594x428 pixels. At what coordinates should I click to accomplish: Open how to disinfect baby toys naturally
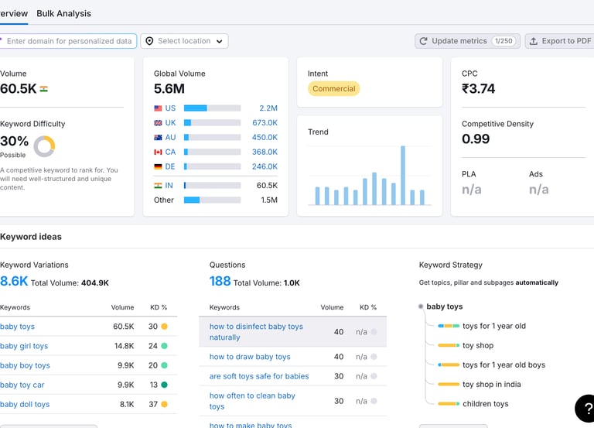coord(256,332)
